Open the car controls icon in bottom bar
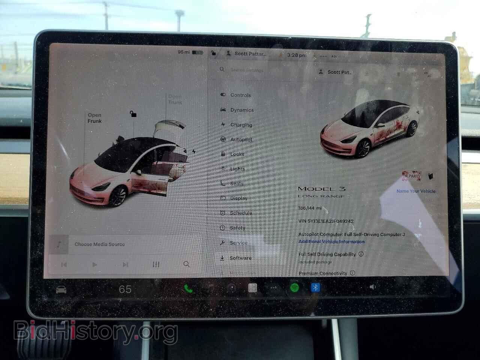The width and height of the screenshot is (480, 360). tap(61, 289)
